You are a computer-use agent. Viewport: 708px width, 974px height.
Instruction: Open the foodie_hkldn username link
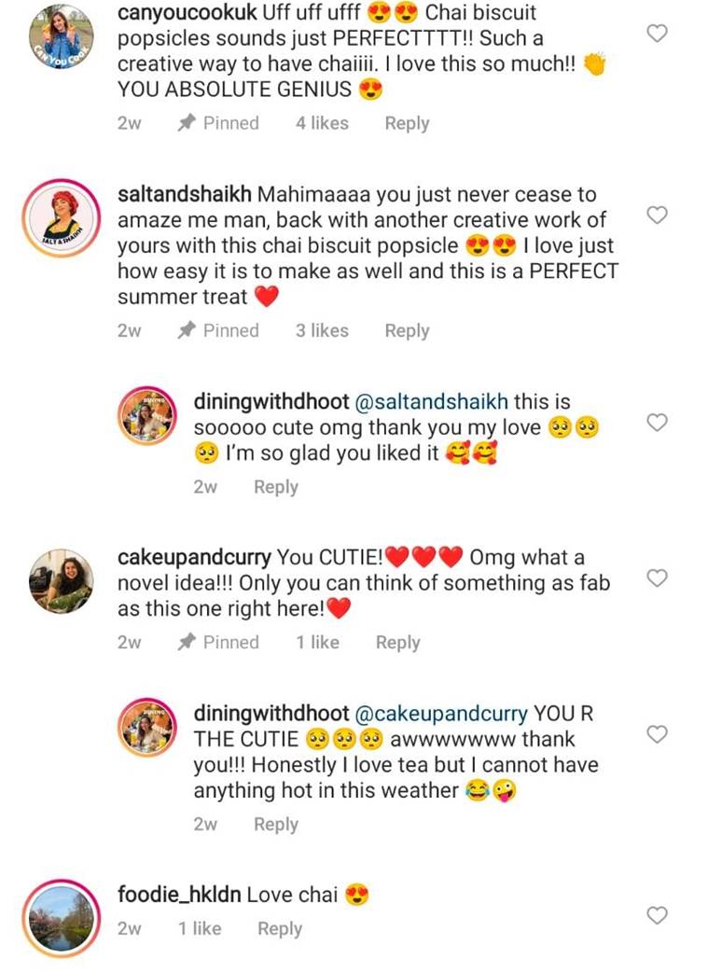point(179,895)
